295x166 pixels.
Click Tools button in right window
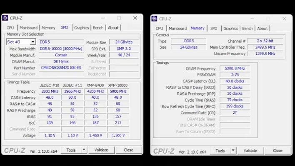tap(220, 151)
